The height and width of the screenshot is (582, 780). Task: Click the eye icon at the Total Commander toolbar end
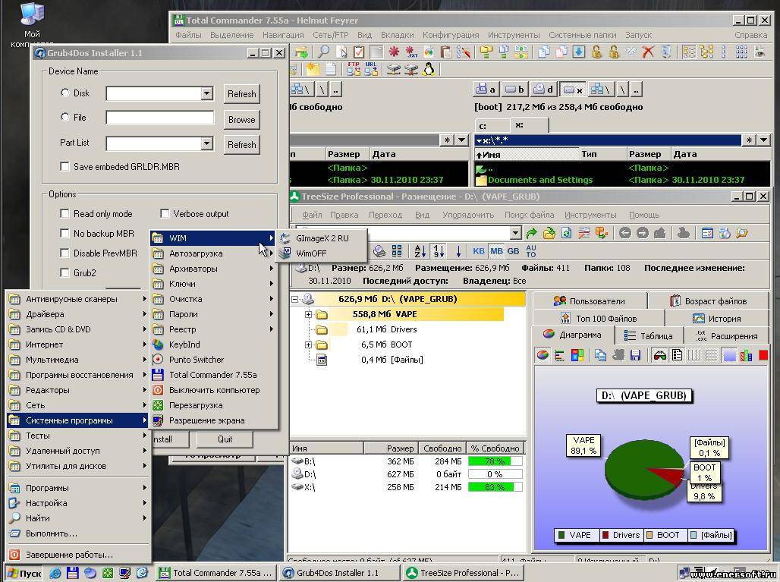click(x=759, y=52)
